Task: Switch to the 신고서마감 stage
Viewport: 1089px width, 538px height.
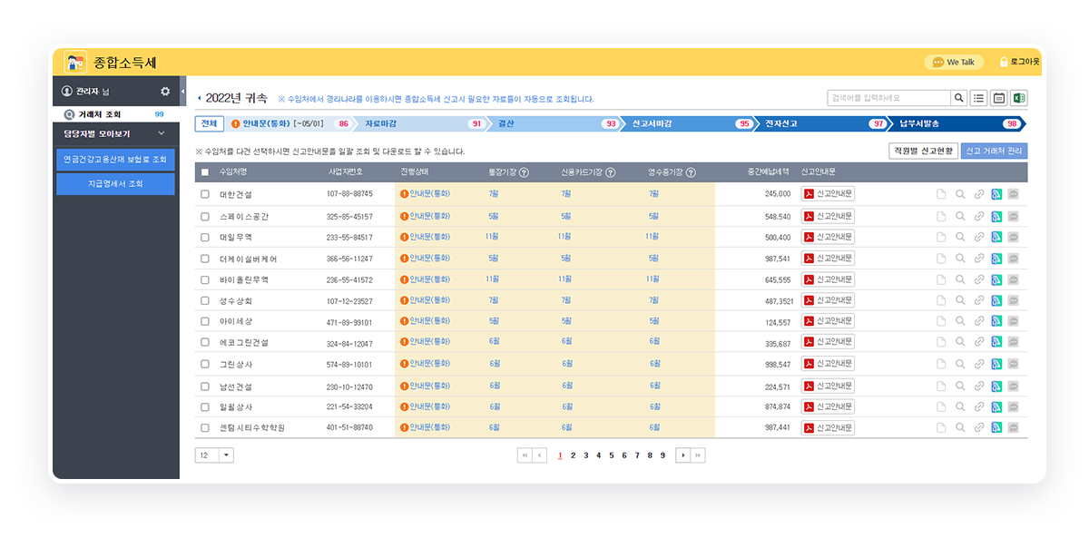Action: pyautogui.click(x=690, y=123)
